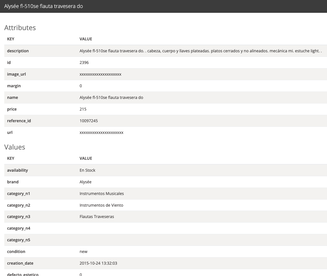Click the page title 'Alysée fl-510se flauta travesera do'
Viewport: 327px width, 276px height.
[x=44, y=6]
